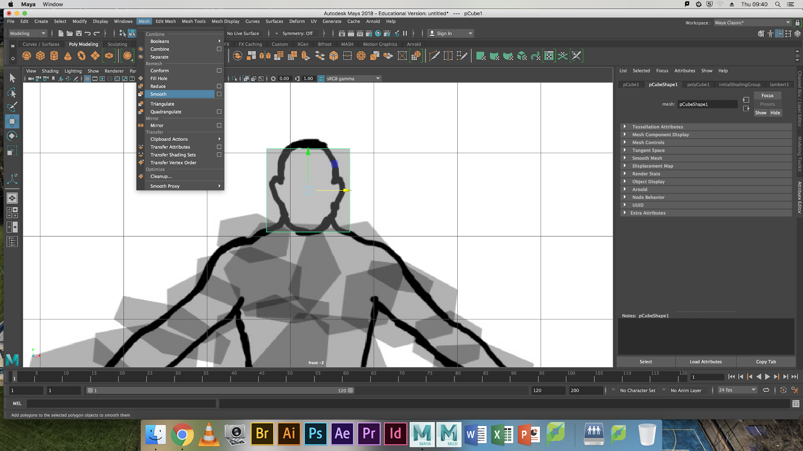The width and height of the screenshot is (803, 451).
Task: Create a polygon cube from the shelf
Action: tap(41, 56)
